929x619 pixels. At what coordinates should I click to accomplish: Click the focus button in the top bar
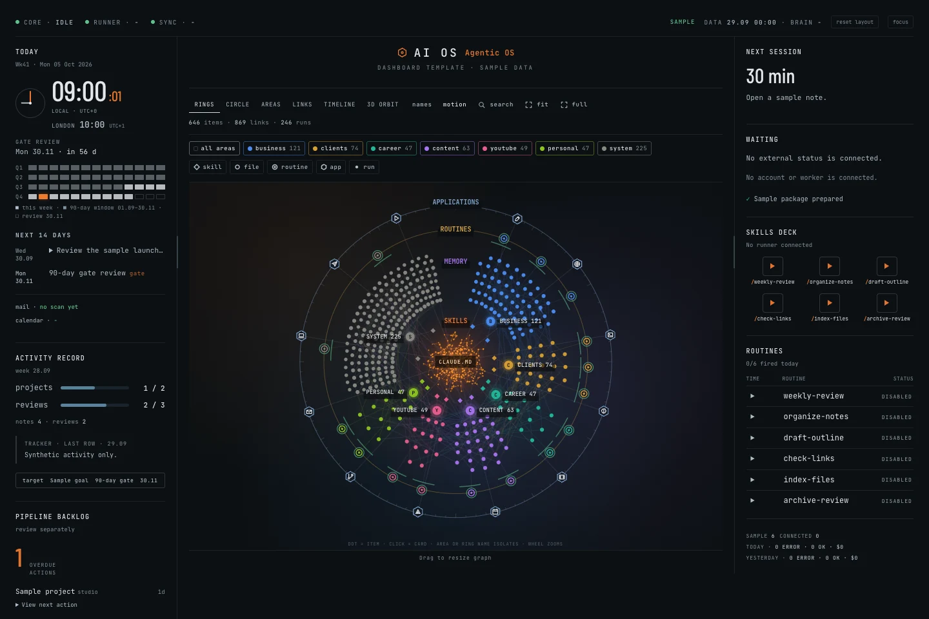901,22
